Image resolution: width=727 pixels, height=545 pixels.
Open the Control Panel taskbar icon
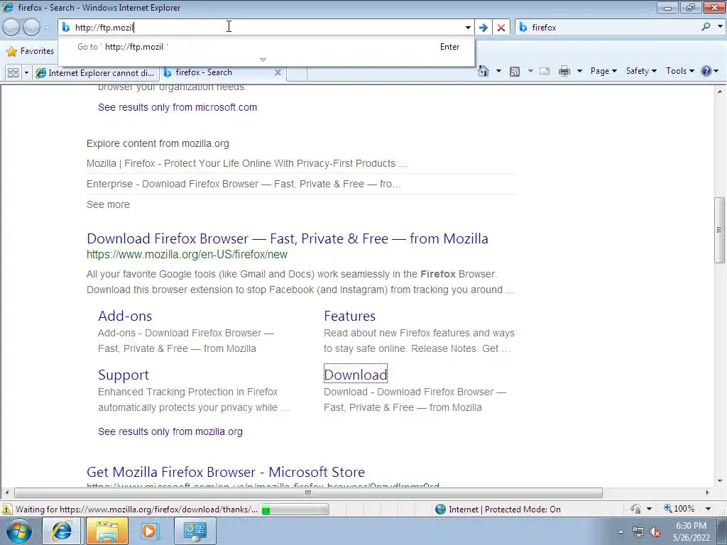[x=195, y=531]
